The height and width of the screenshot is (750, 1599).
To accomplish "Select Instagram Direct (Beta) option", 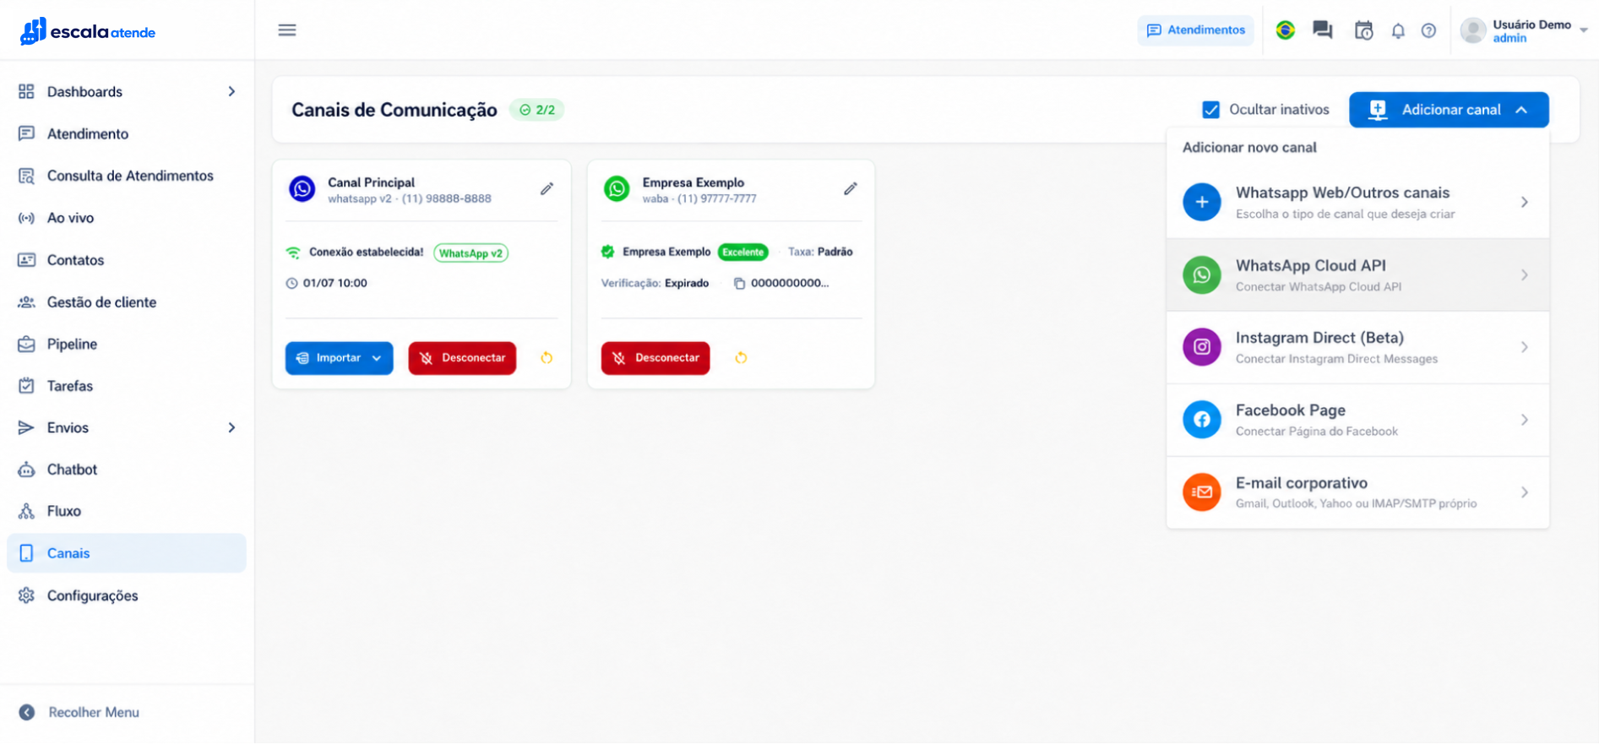I will coord(1357,347).
